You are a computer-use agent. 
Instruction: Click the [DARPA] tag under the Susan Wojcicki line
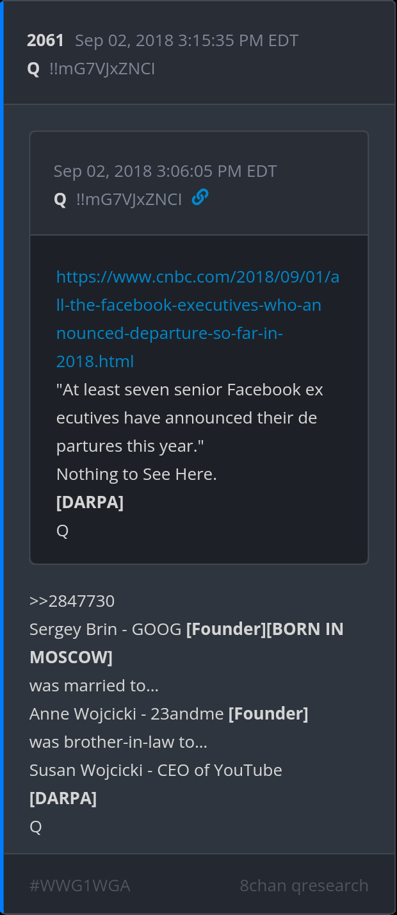pos(63,798)
